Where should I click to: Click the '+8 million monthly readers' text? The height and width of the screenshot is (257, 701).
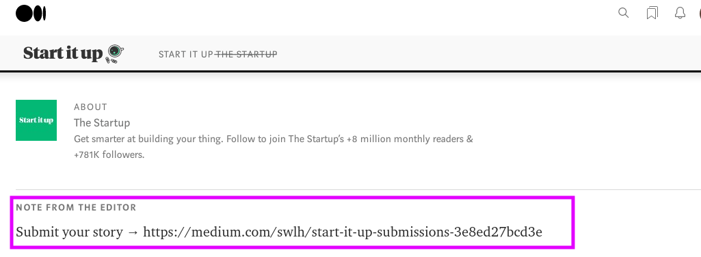tap(406, 139)
